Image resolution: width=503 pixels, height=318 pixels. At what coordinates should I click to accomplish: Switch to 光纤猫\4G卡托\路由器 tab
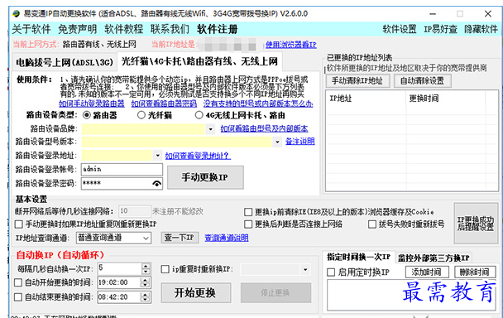[x=199, y=61]
